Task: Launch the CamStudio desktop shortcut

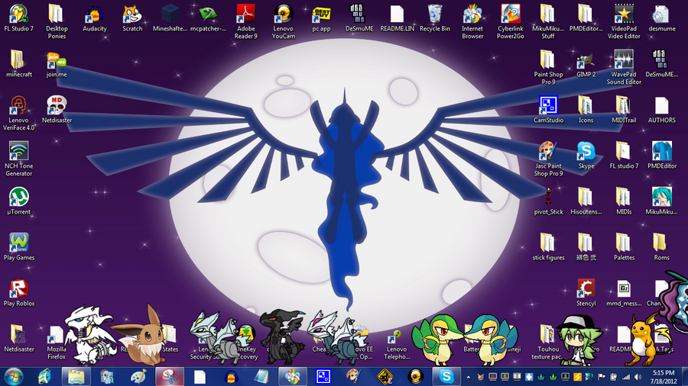Action: [548, 109]
